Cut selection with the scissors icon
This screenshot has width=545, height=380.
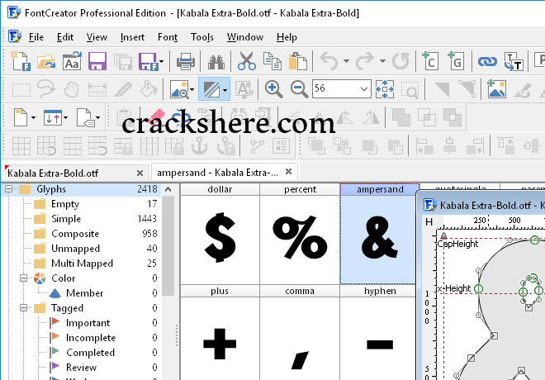tap(246, 61)
